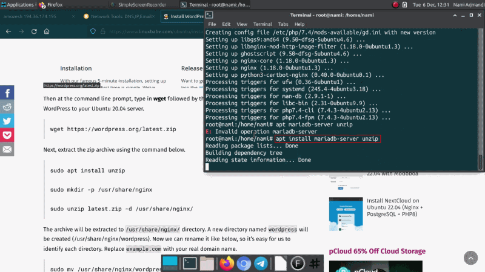Roll up the Terminal window with caret button

click(455, 15)
